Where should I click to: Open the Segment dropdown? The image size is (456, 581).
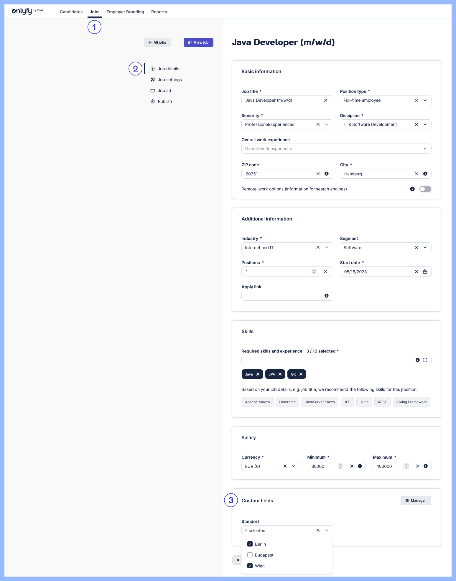click(x=425, y=247)
